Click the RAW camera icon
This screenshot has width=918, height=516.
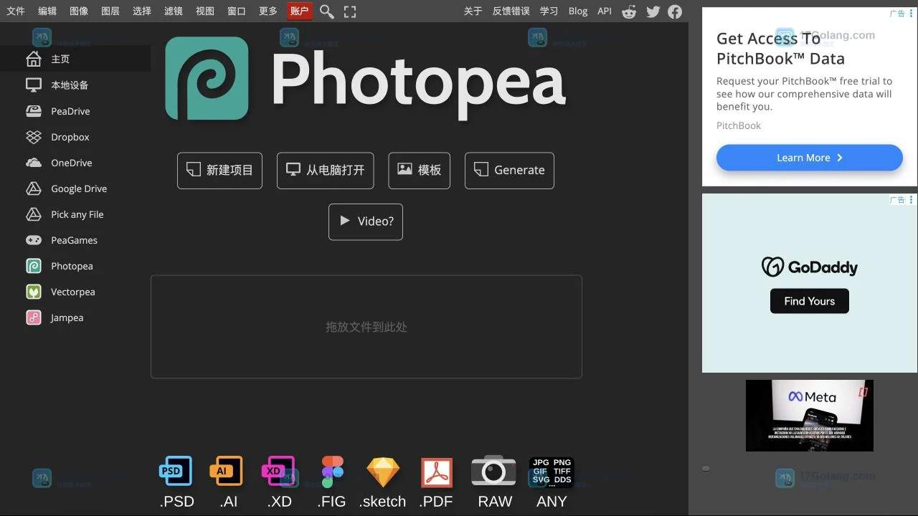tap(493, 471)
